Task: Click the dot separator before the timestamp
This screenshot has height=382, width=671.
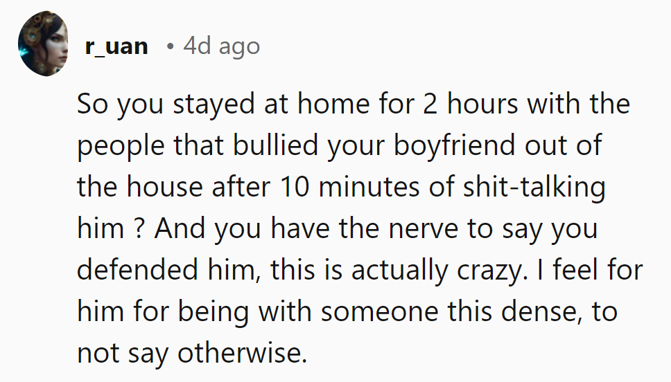Action: 171,46
